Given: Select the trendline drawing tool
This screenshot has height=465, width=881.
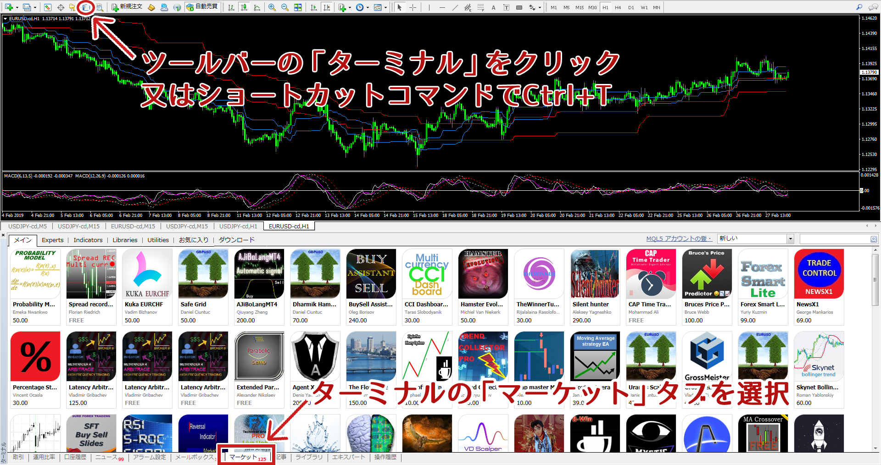Looking at the screenshot, I should (x=455, y=7).
